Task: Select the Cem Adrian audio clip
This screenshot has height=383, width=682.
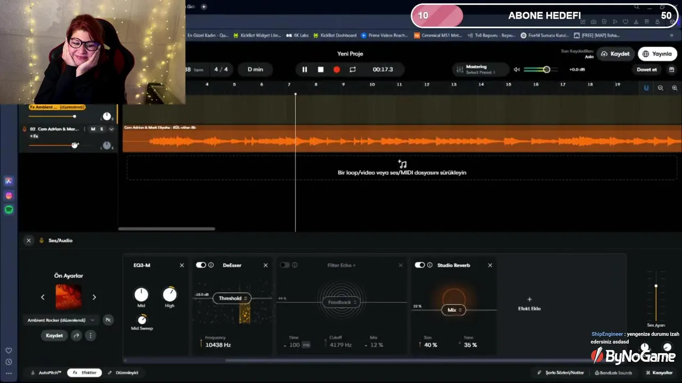Action: pos(402,139)
